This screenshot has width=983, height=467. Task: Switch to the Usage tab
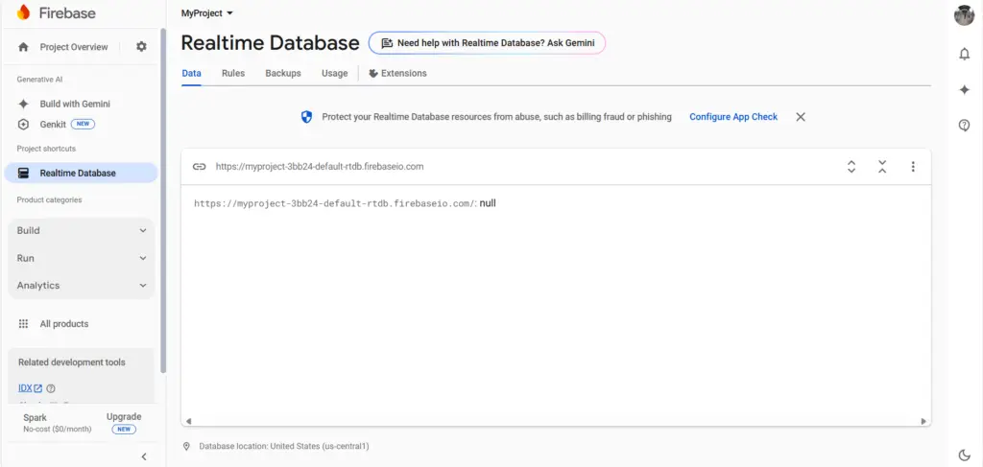tap(335, 73)
